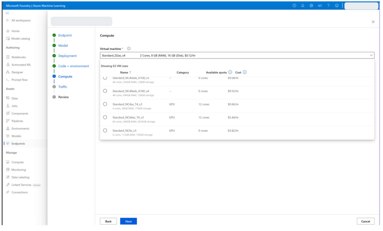Select Standard_NC6s_v3 radio button
The width and height of the screenshot is (383, 231).
pos(105,130)
